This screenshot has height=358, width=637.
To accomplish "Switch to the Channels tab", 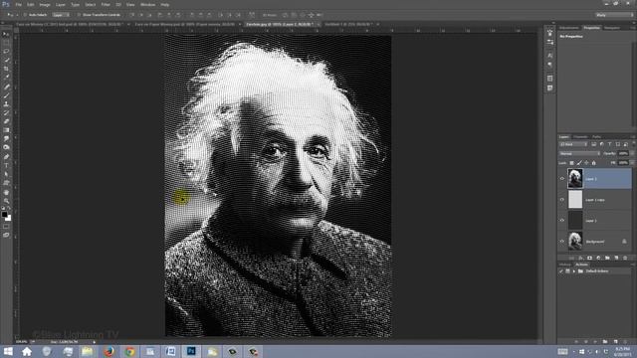I will [580, 137].
